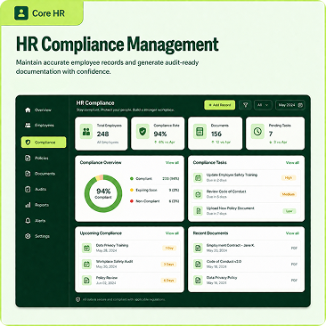Click the red Non-Compliant legend dot
This screenshot has height=326, width=326.
point(132,201)
